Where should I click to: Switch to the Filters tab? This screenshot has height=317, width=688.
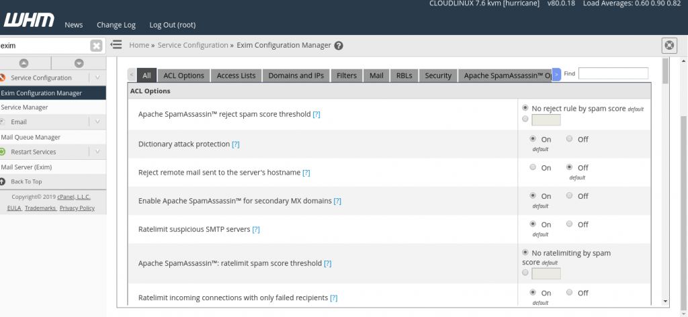(x=347, y=75)
